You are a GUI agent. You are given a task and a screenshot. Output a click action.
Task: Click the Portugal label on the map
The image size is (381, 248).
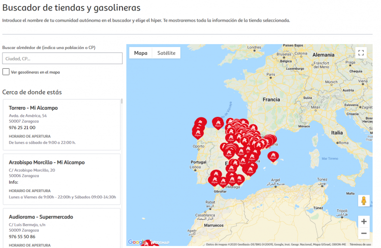[198, 162]
